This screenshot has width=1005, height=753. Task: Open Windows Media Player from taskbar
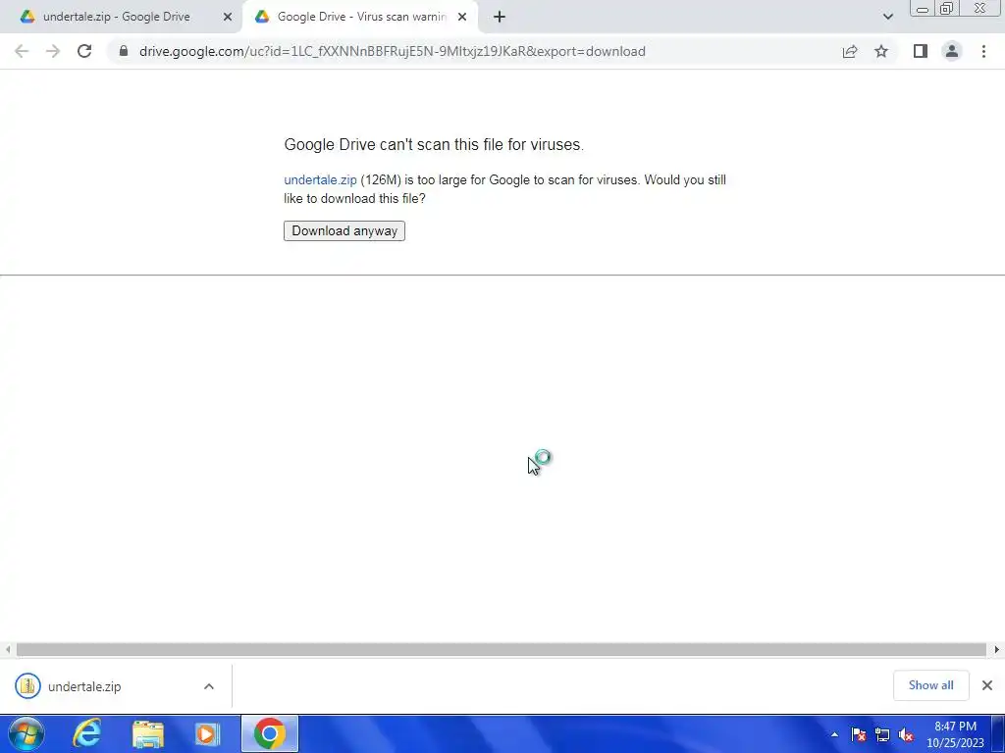click(207, 733)
